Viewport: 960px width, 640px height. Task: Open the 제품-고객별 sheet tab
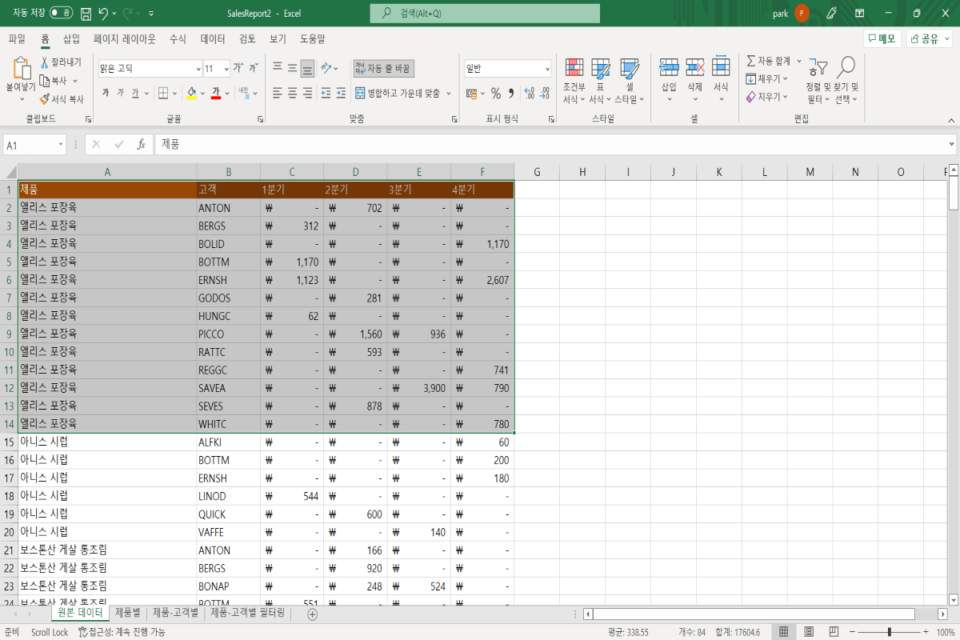175,613
